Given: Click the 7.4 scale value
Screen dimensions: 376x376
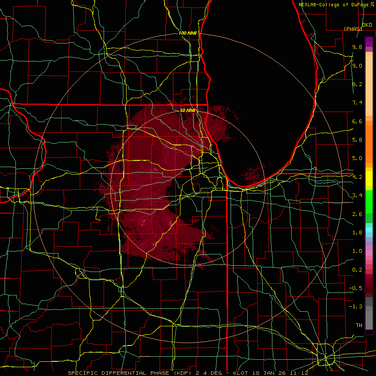Looking at the screenshot, I should point(357,103).
